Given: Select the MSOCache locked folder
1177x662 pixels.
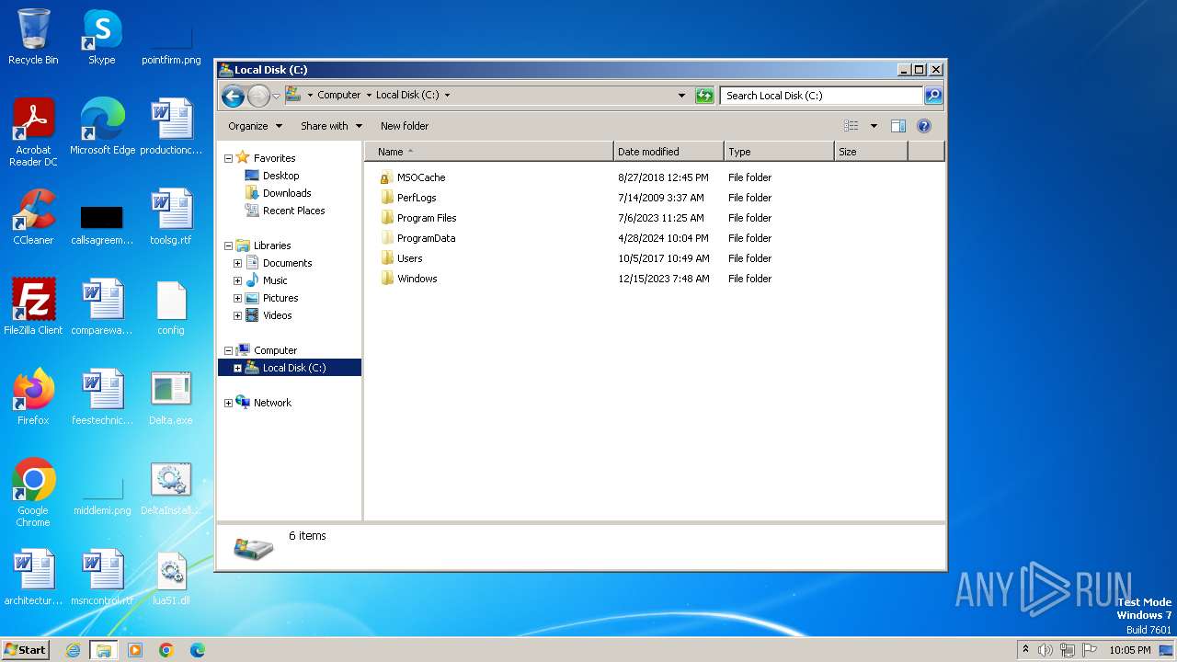Looking at the screenshot, I should (x=420, y=177).
